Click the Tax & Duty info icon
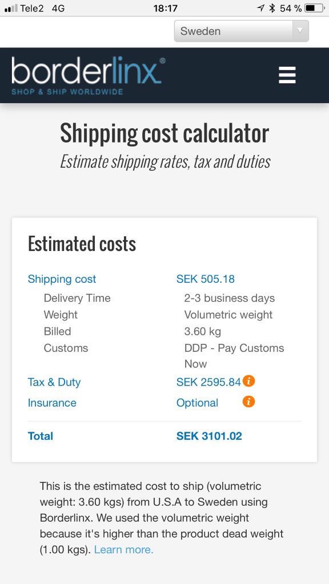The image size is (329, 584). point(249,381)
